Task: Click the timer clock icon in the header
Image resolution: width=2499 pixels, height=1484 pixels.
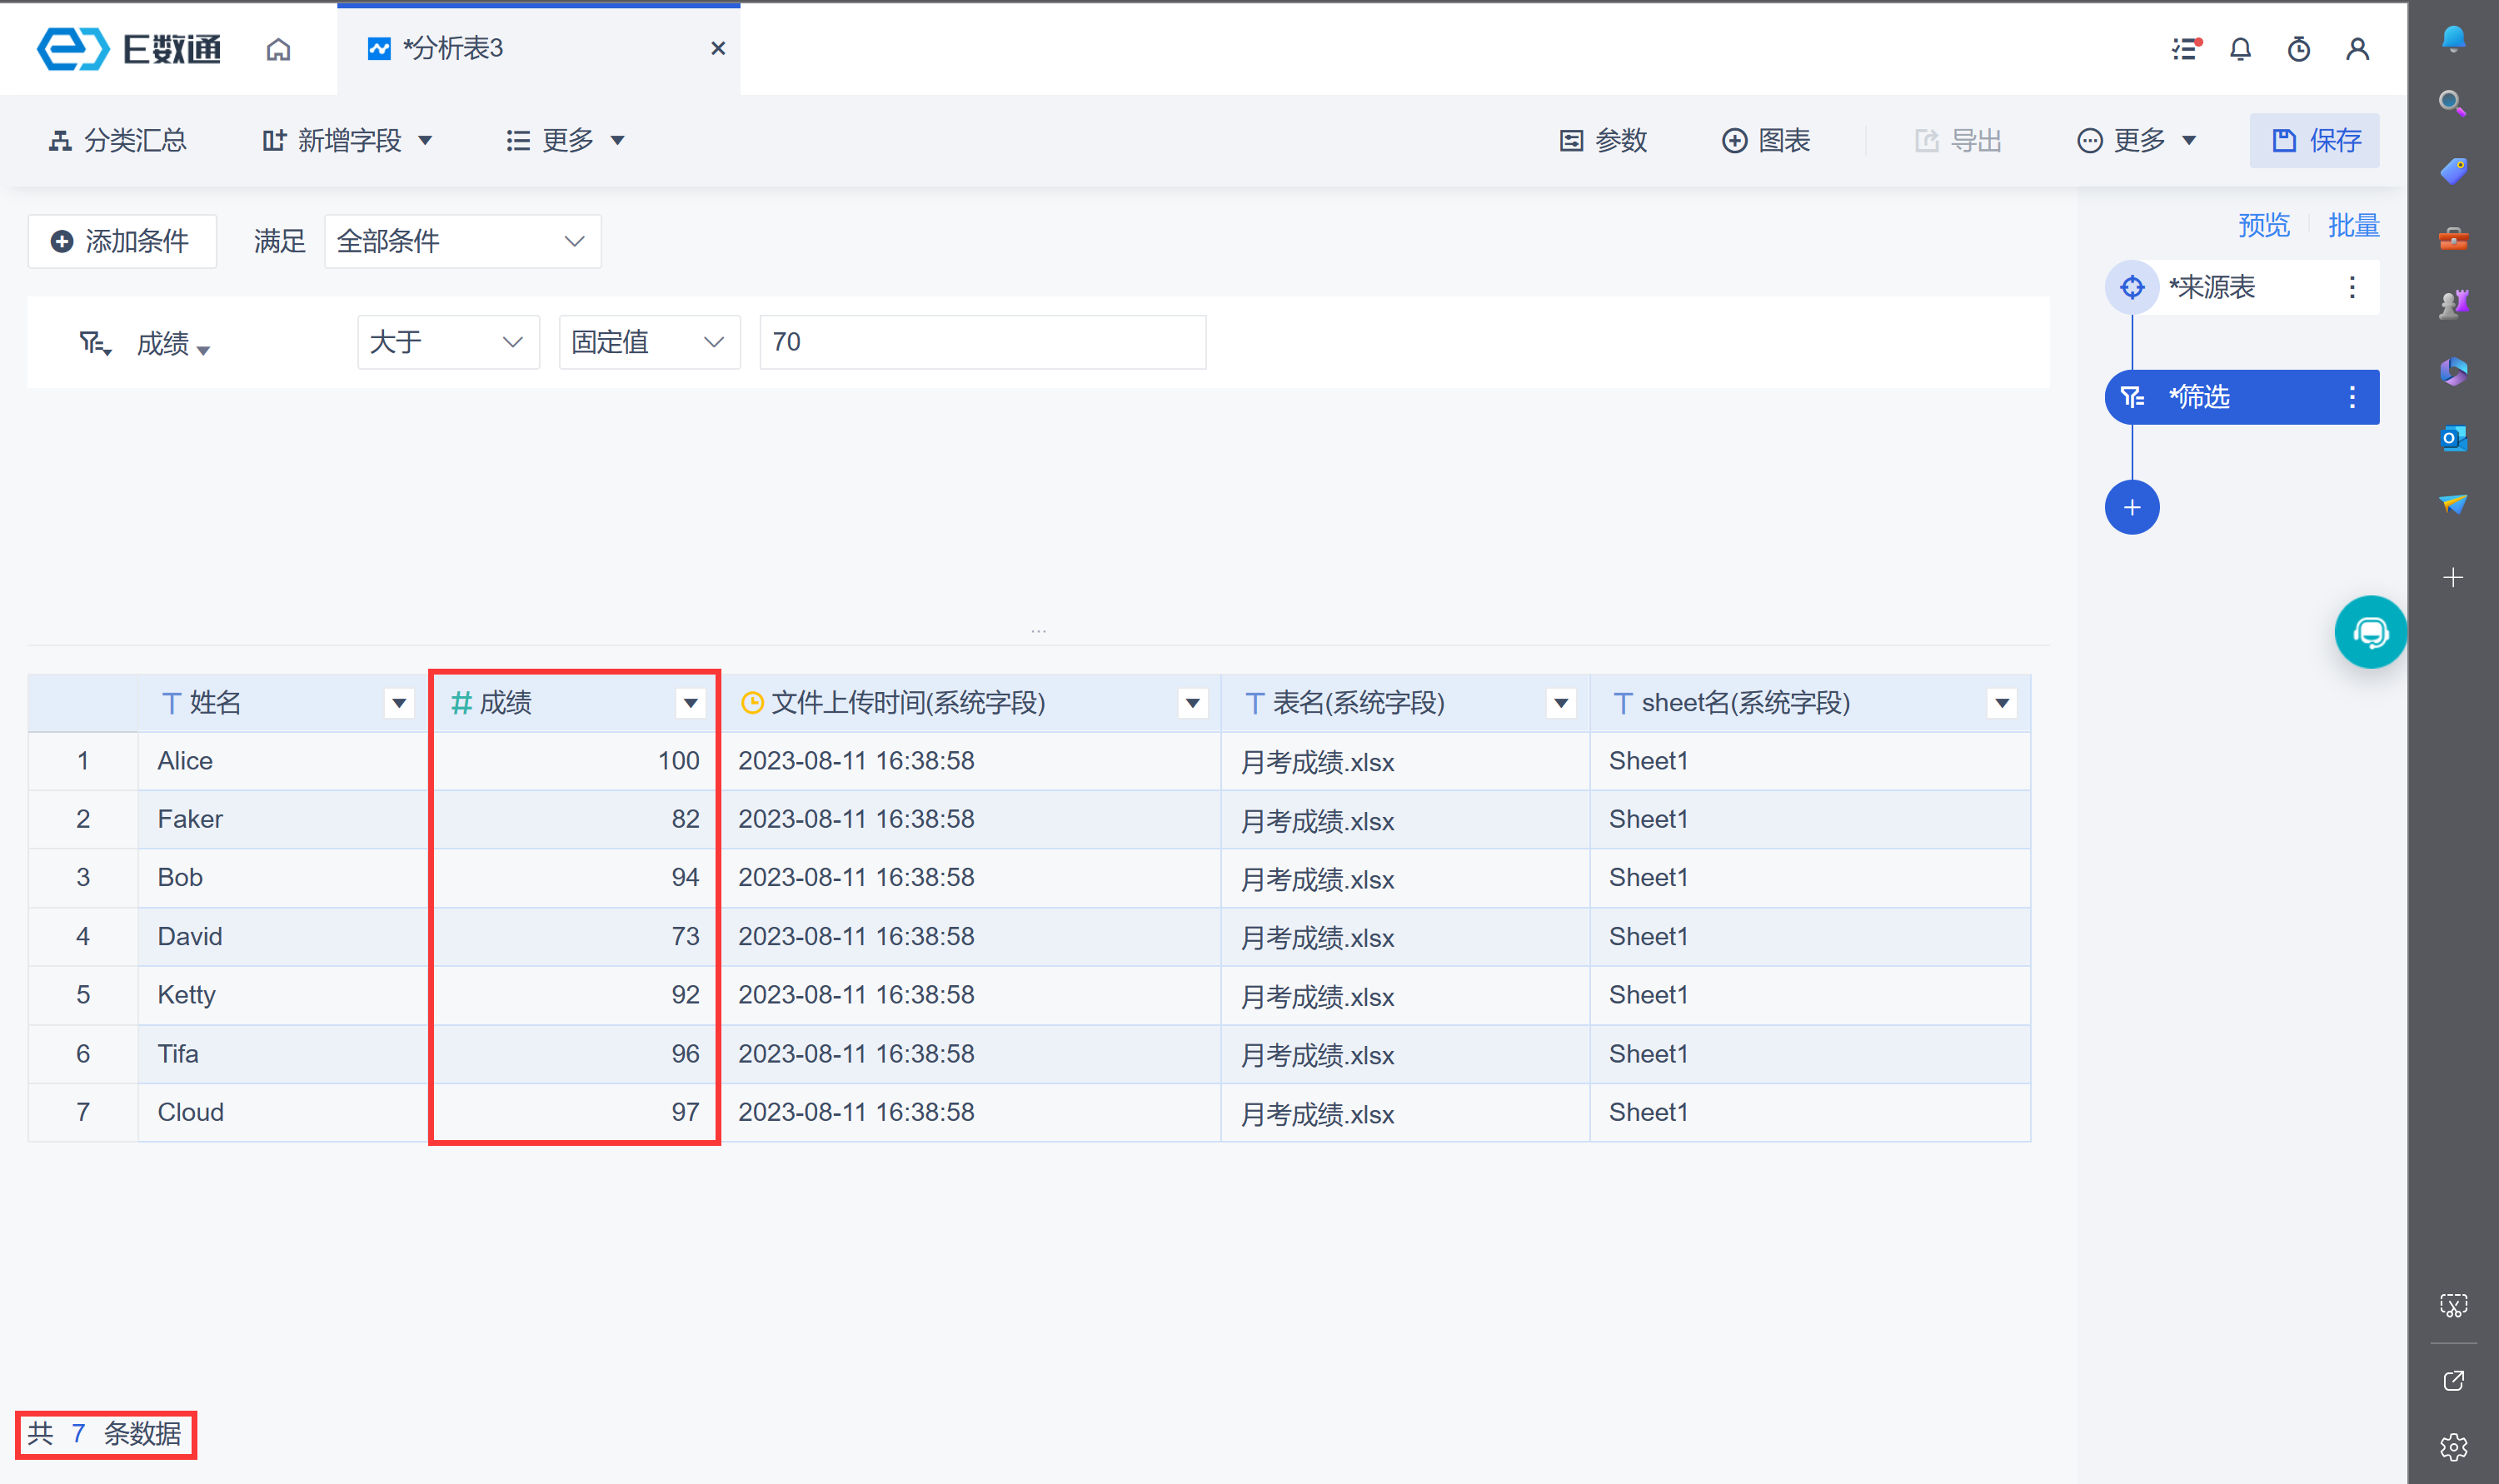Action: pos(2298,49)
